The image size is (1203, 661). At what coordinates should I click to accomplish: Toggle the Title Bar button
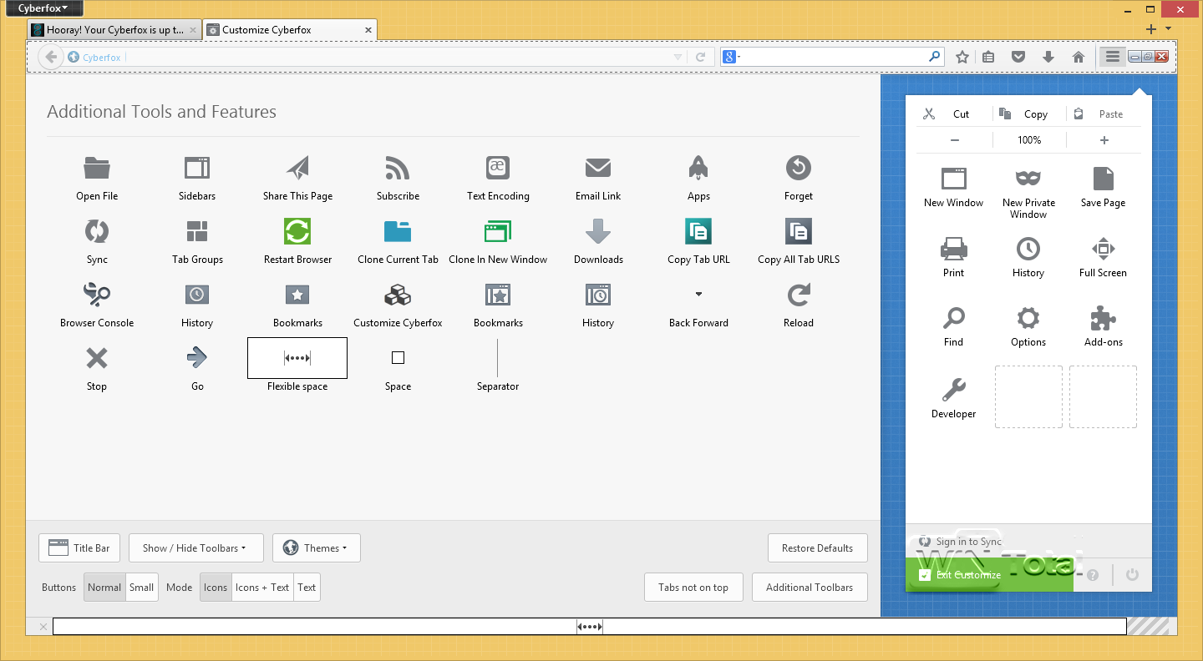tap(79, 548)
